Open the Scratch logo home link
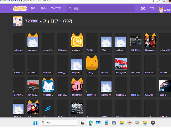The height and width of the screenshot is (128, 171). pyautogui.click(x=20, y=9)
